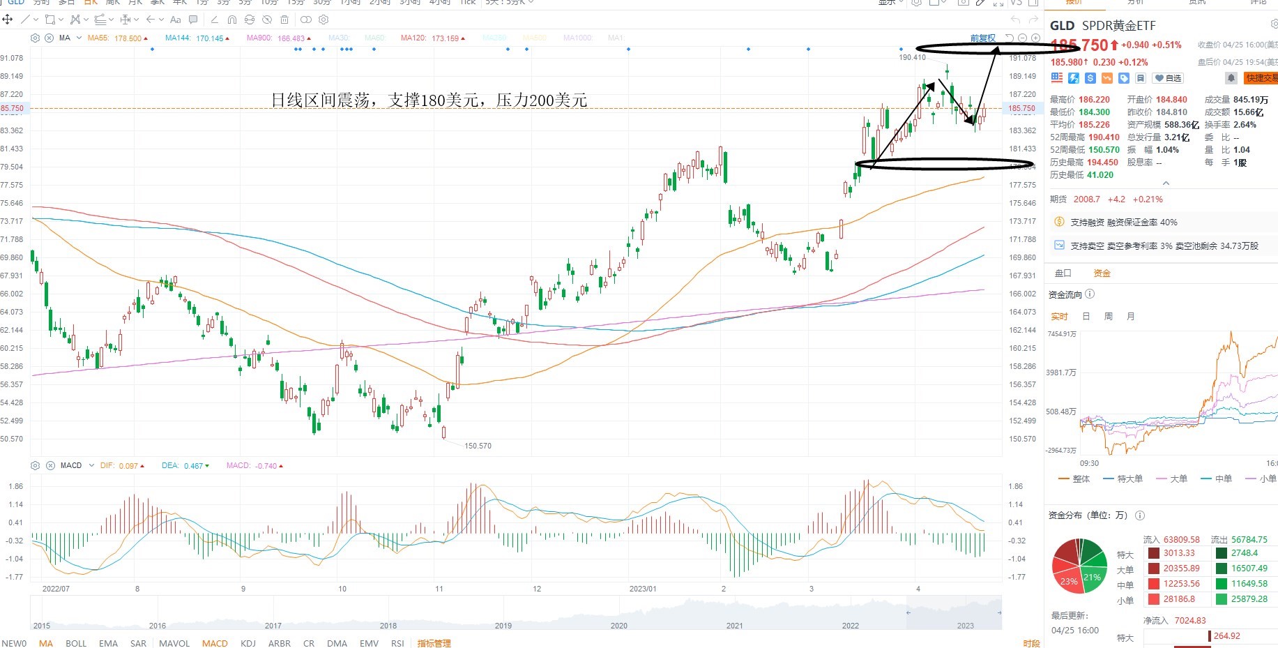Reset chart view with circular arrow icon

point(1010,38)
